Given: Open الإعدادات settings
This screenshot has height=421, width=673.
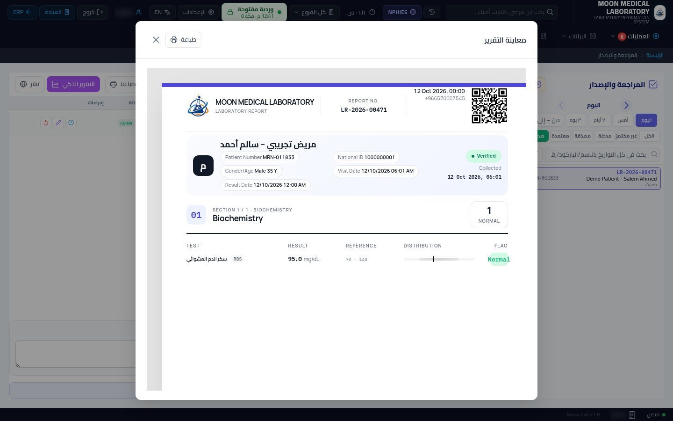Looking at the screenshot, I should pos(199,12).
